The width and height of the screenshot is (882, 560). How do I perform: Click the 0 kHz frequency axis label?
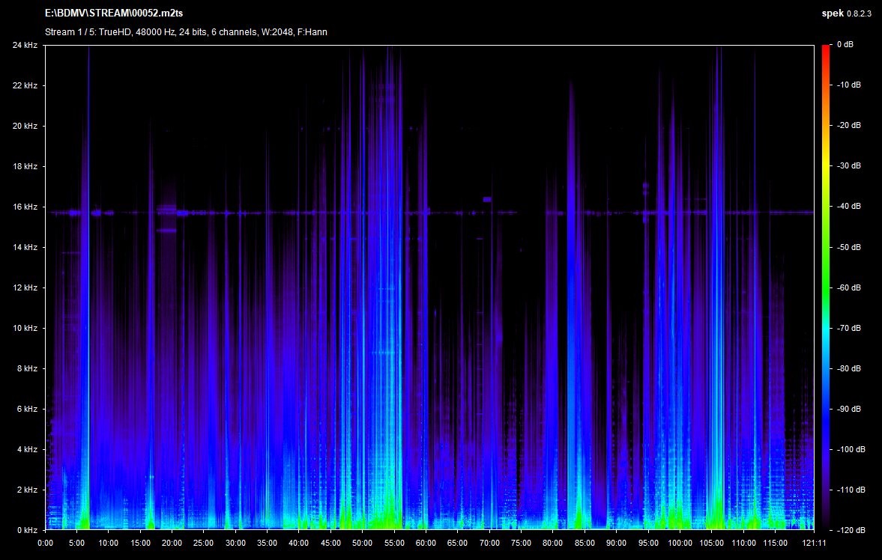click(x=27, y=530)
